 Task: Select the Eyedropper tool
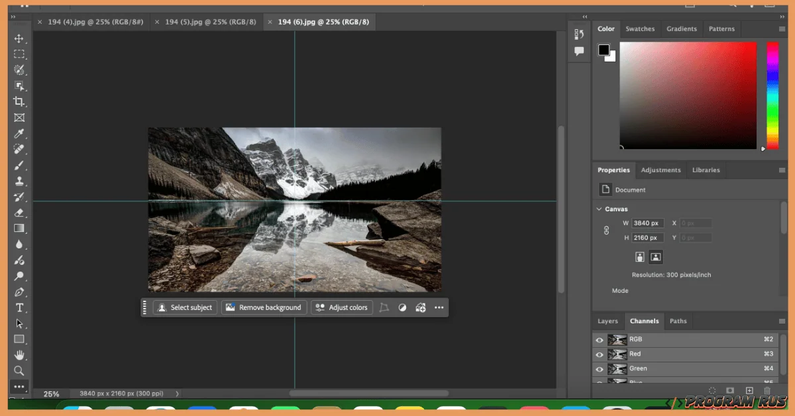pyautogui.click(x=19, y=133)
